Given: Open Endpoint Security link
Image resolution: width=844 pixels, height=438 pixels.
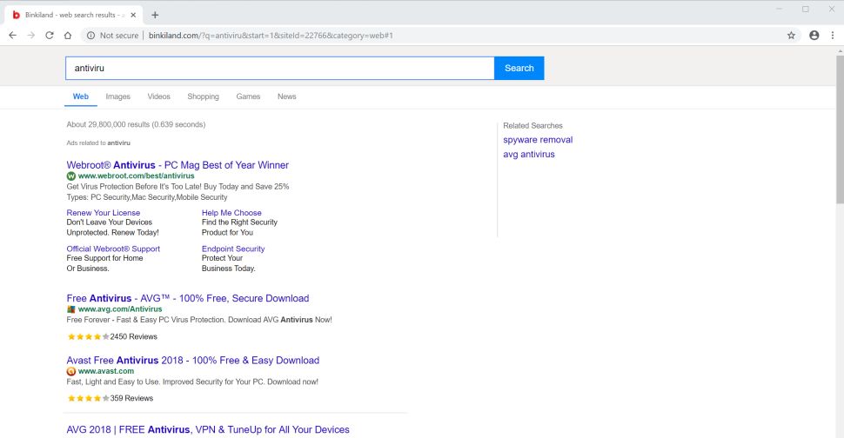Looking at the screenshot, I should [x=233, y=249].
